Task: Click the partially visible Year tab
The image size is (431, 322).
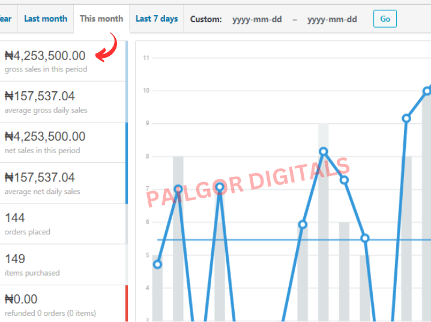Action: (x=6, y=19)
